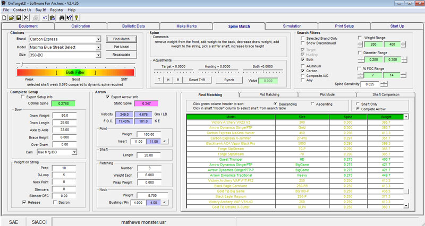Toggle Show Discontinued checkbox
The width and height of the screenshot is (425, 226).
coord(302,43)
